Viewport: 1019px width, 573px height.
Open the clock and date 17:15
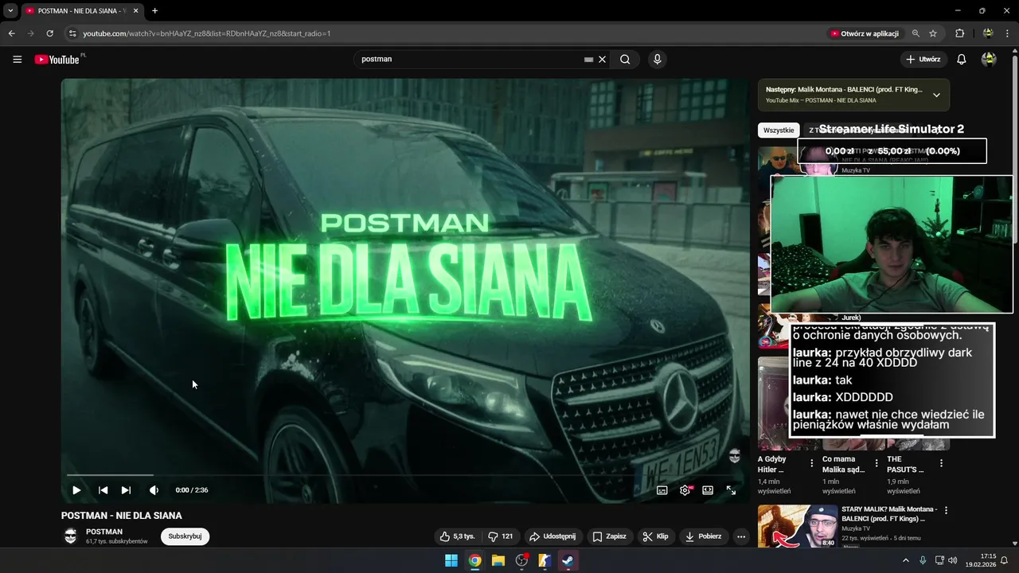(981, 560)
